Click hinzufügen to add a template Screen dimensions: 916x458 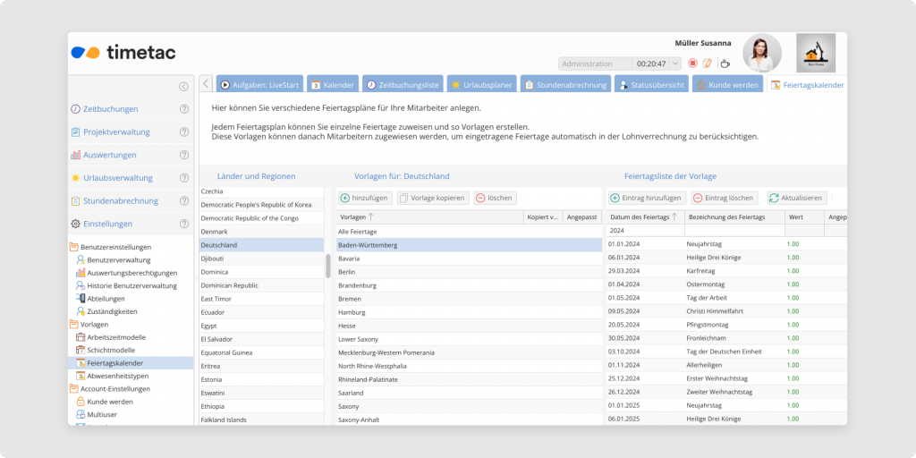364,198
